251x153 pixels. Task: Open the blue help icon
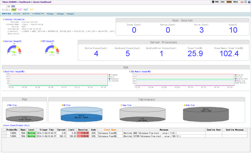249,2
